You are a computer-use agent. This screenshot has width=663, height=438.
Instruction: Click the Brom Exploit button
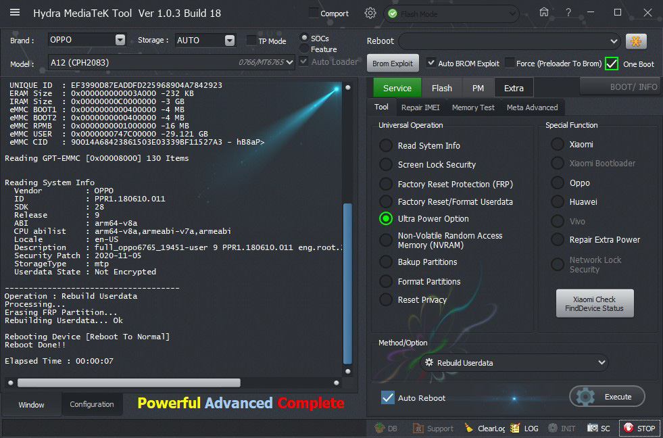393,64
